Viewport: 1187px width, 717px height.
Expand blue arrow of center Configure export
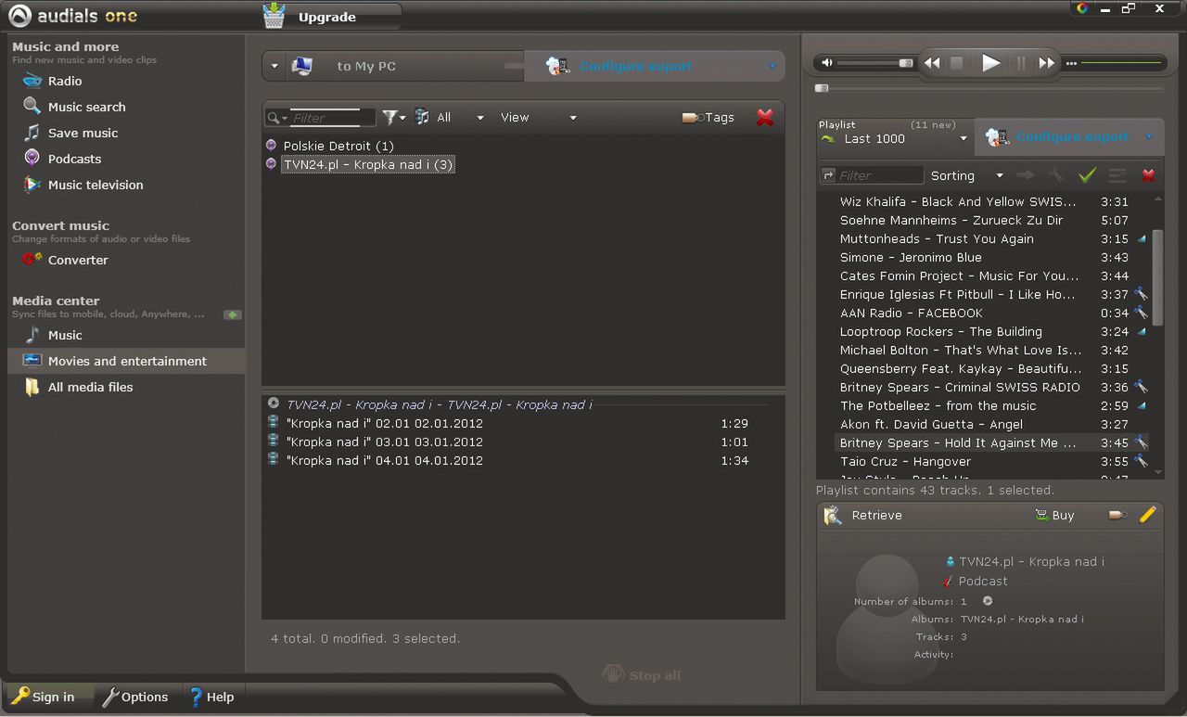(772, 66)
